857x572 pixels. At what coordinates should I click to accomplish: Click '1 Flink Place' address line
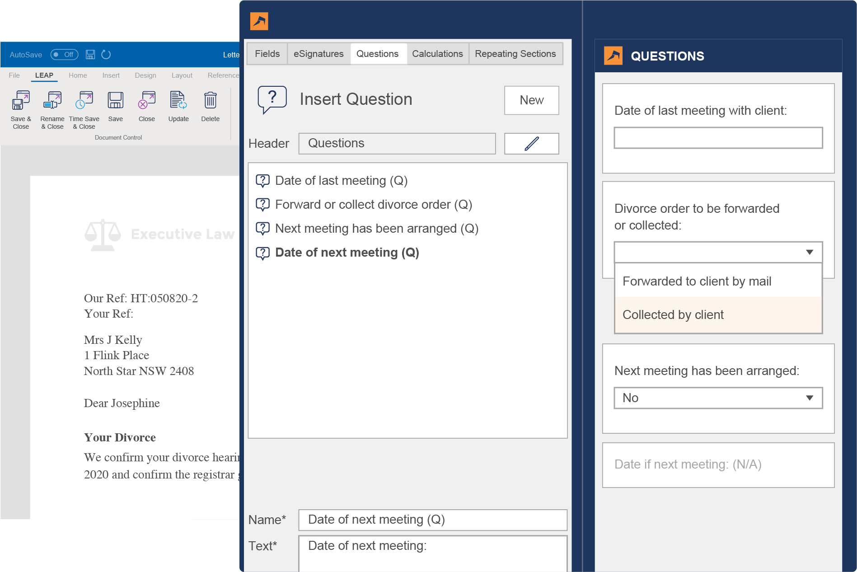(117, 355)
